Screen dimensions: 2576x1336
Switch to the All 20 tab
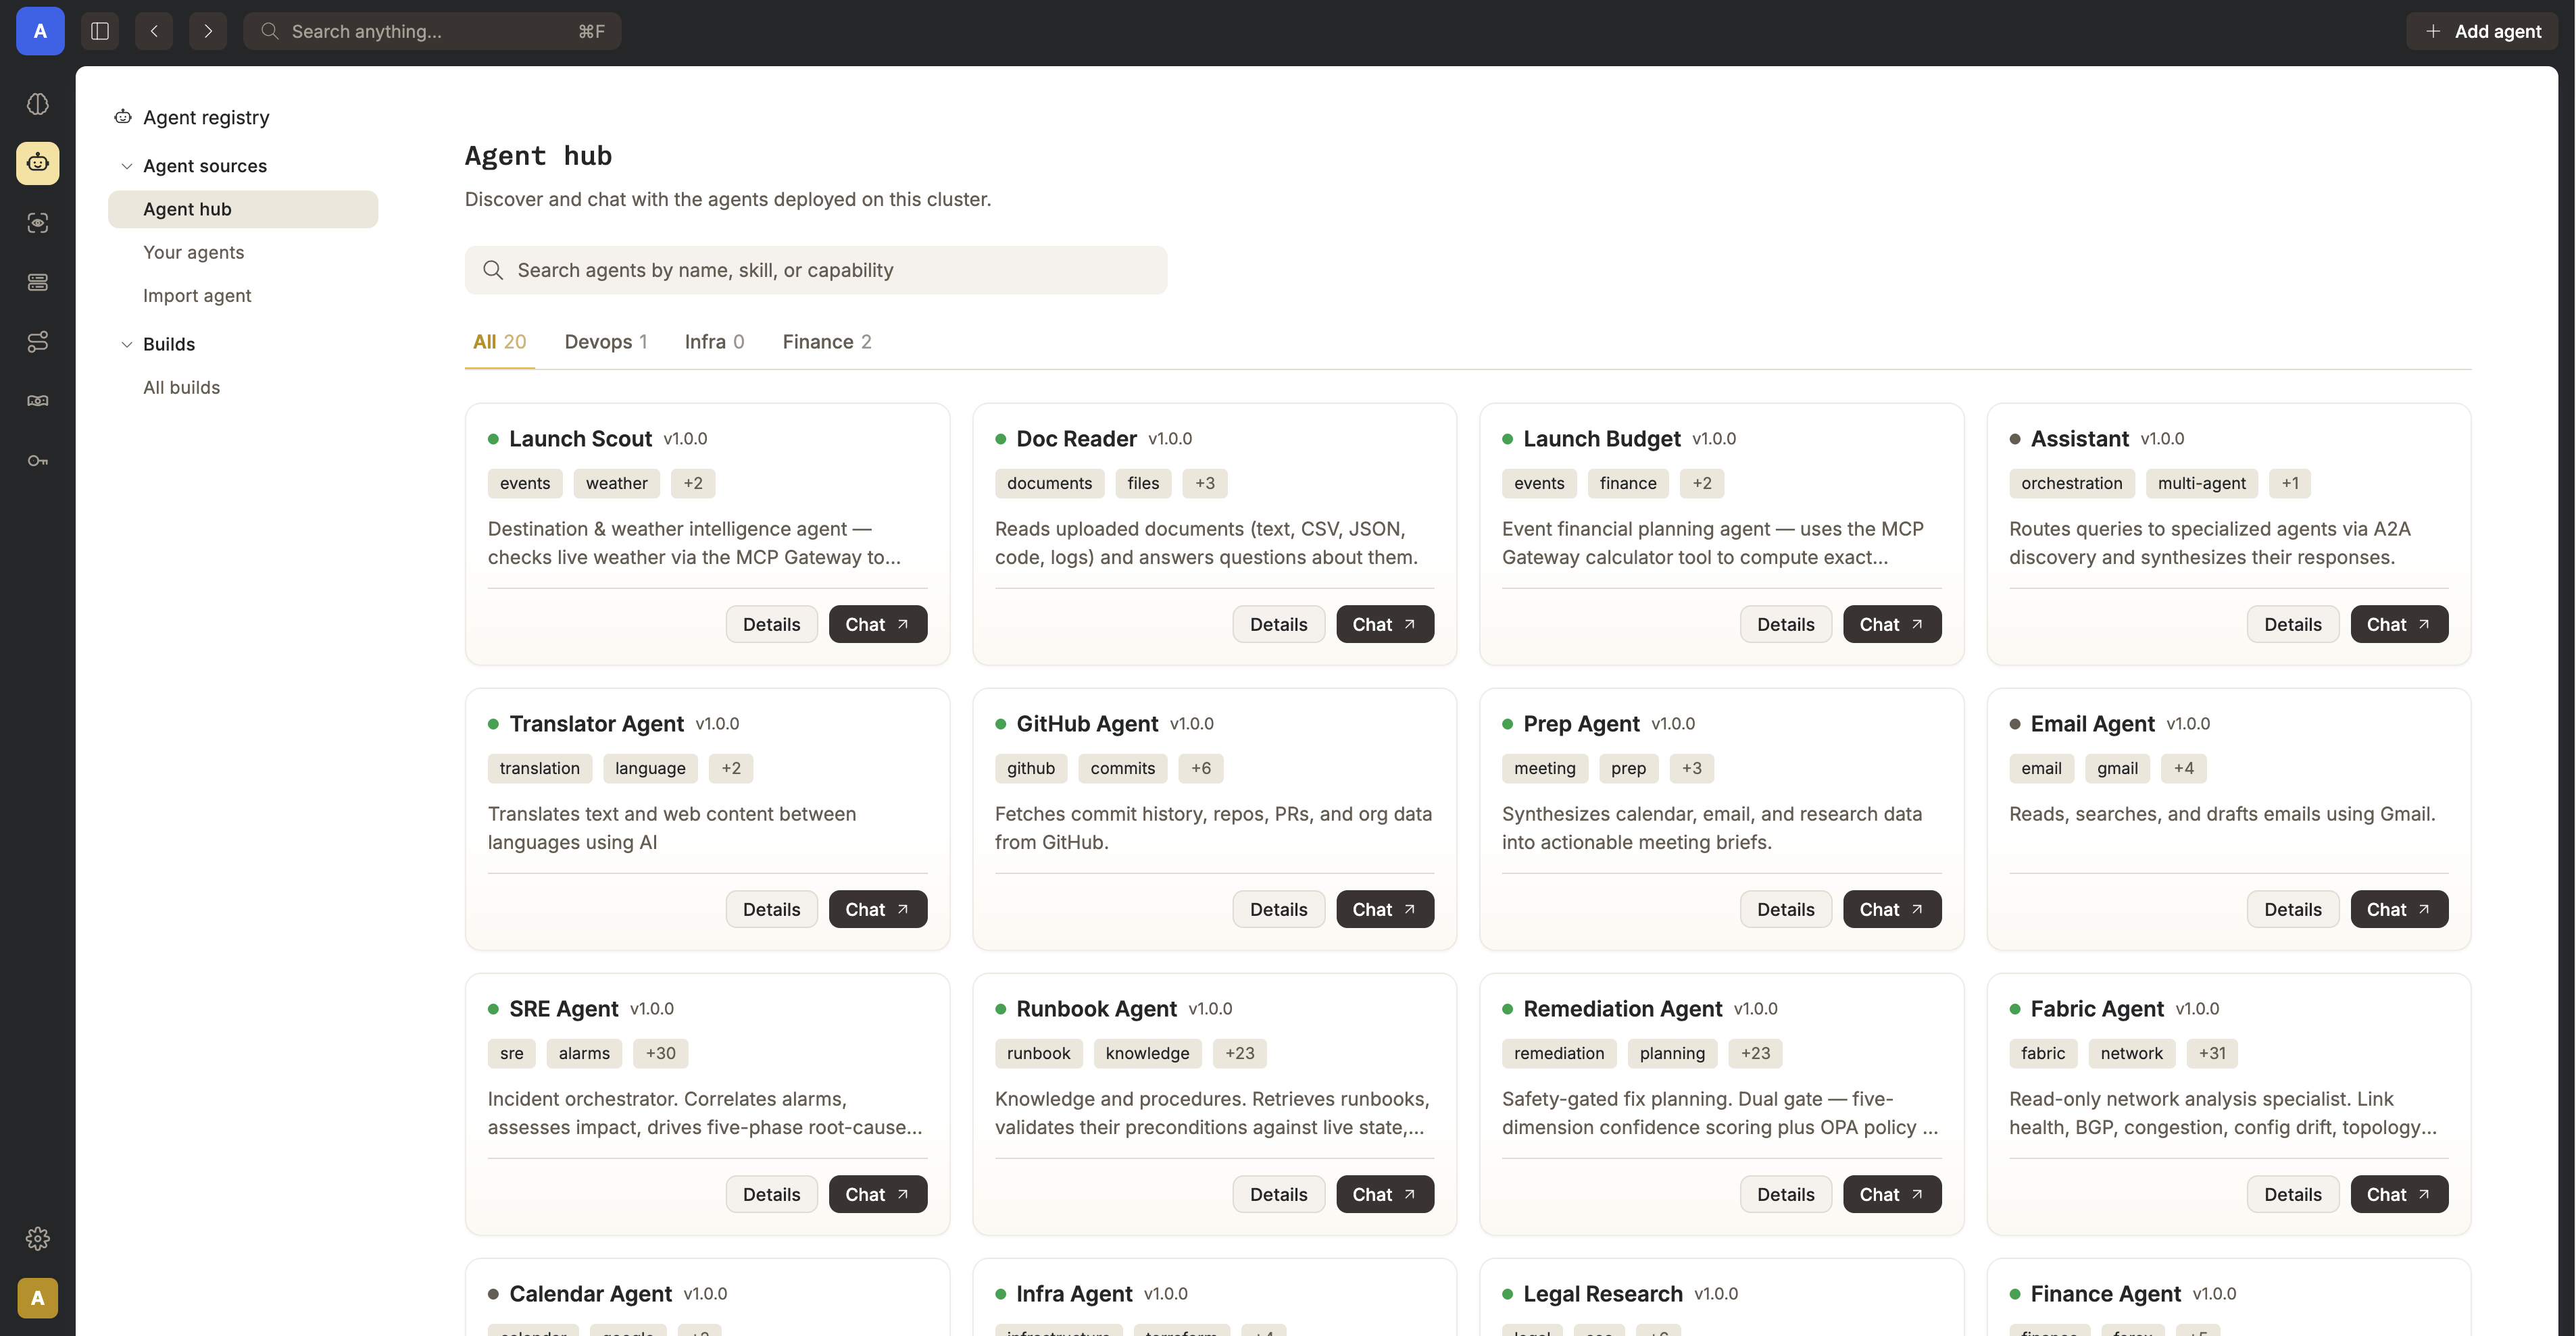point(499,342)
